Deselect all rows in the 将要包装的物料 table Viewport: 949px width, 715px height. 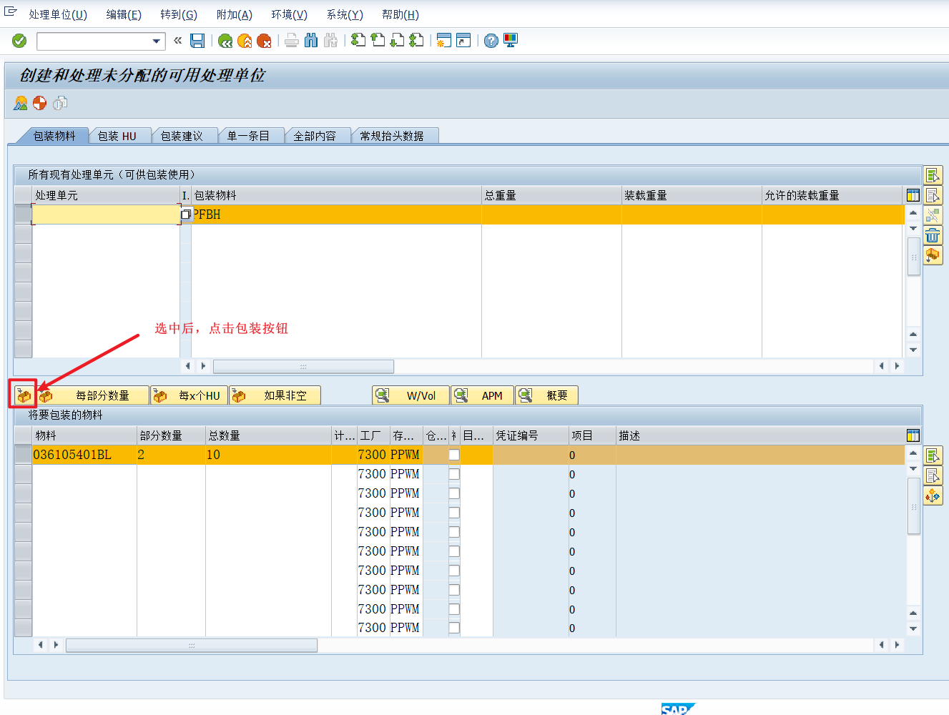pyautogui.click(x=933, y=475)
